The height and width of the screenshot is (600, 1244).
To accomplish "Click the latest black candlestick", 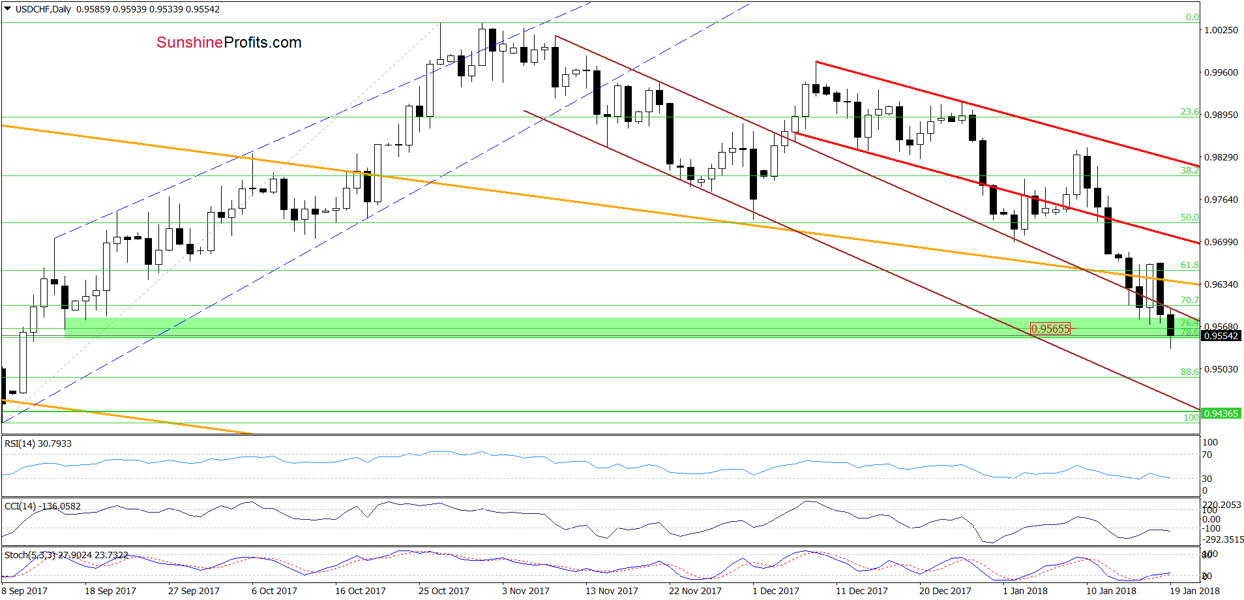I will tap(1171, 325).
